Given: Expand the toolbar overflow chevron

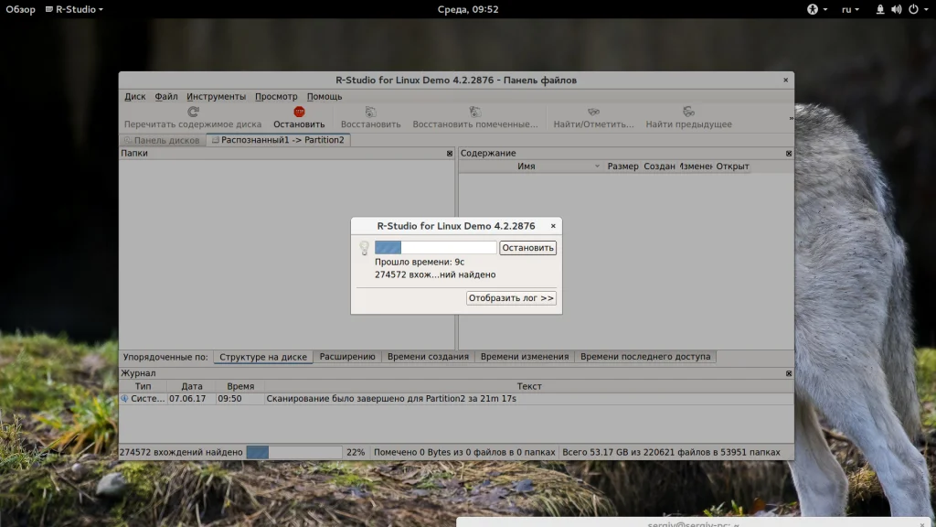Looking at the screenshot, I should [x=791, y=118].
